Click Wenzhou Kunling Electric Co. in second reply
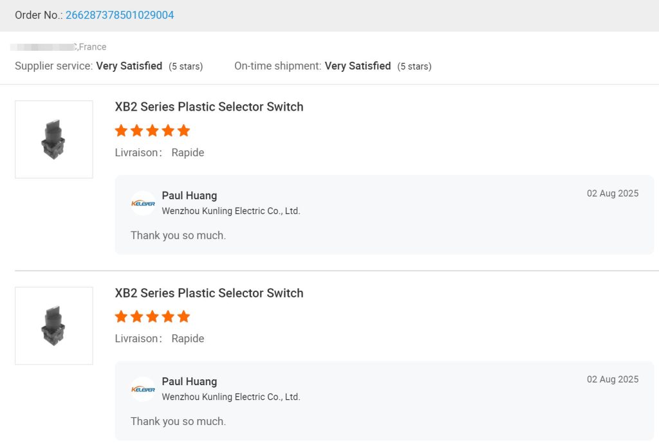The height and width of the screenshot is (443, 659). (230, 397)
